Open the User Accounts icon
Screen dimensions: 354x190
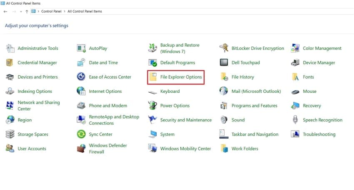coord(10,148)
